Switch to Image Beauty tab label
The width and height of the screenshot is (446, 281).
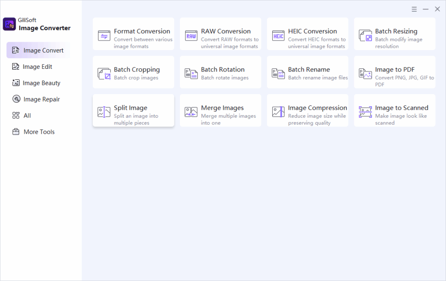(41, 83)
